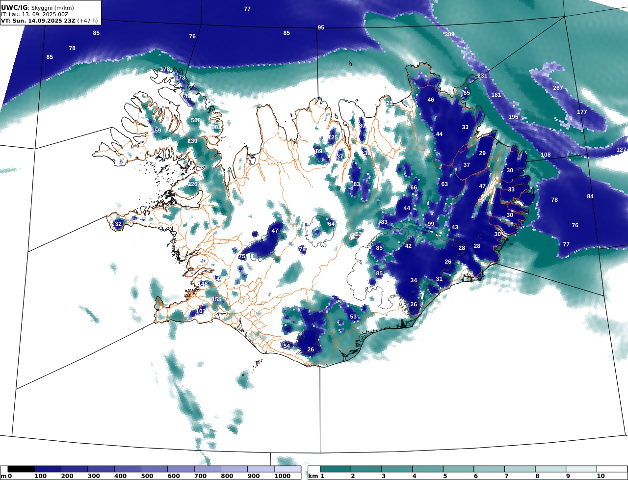Click the map value '64' in the central highlands

pos(331,224)
